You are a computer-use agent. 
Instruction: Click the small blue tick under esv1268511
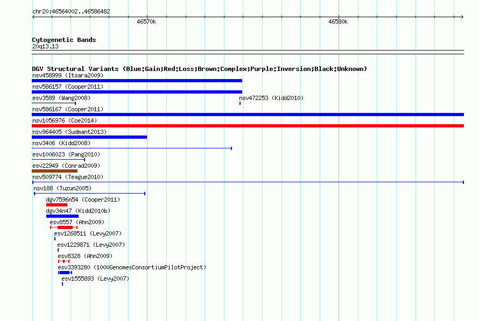pos(55,239)
